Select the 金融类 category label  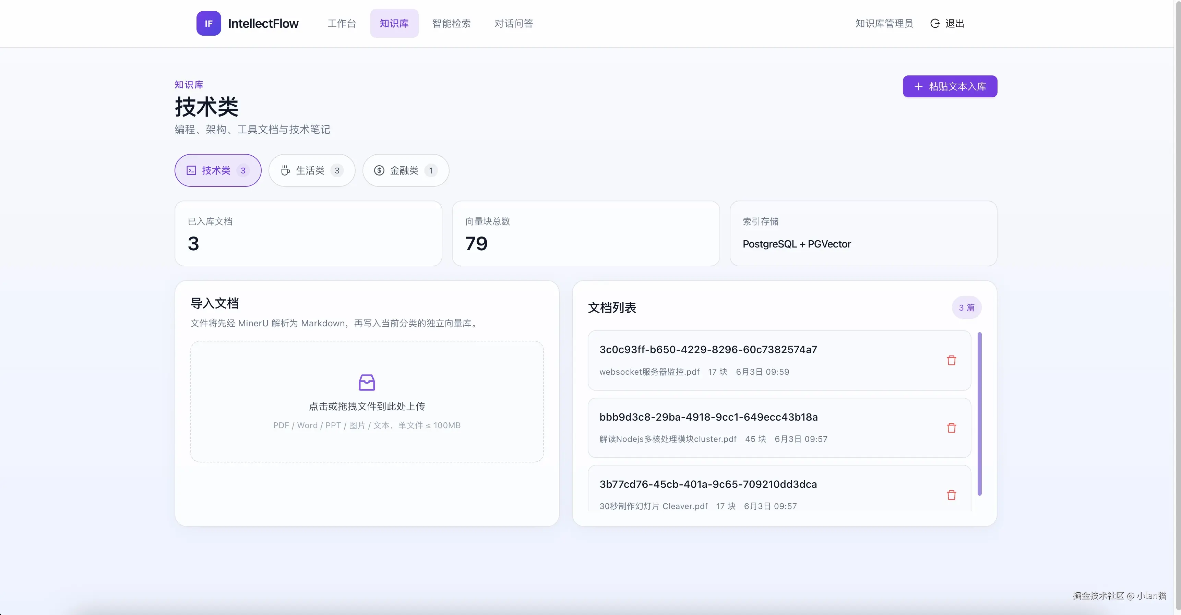click(x=404, y=170)
